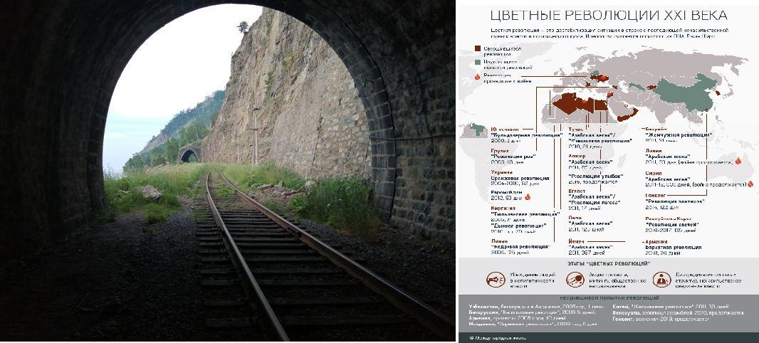Click the Армения Бархатная революция entry
Image resolution: width=759 pixels, height=343 pixels.
click(x=673, y=247)
